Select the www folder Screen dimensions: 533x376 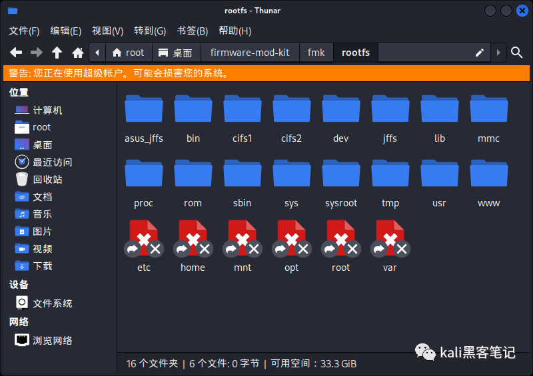[489, 184]
